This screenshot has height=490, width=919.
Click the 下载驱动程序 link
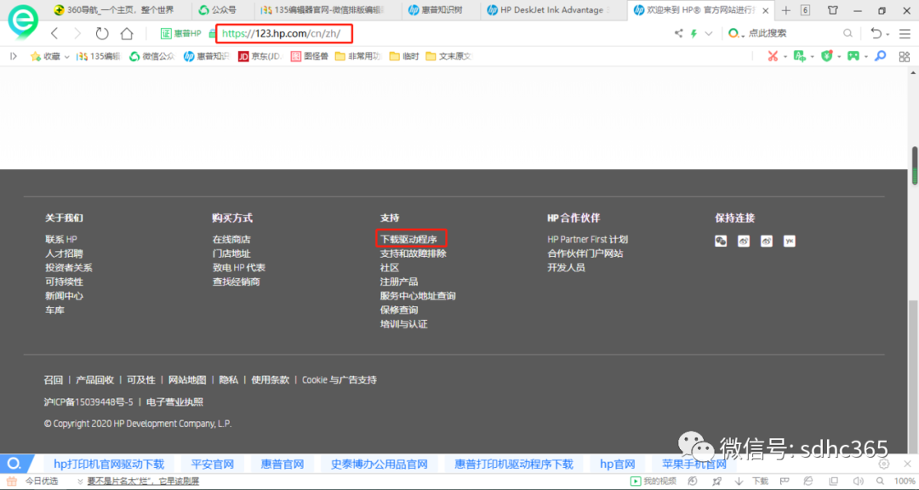pos(408,239)
